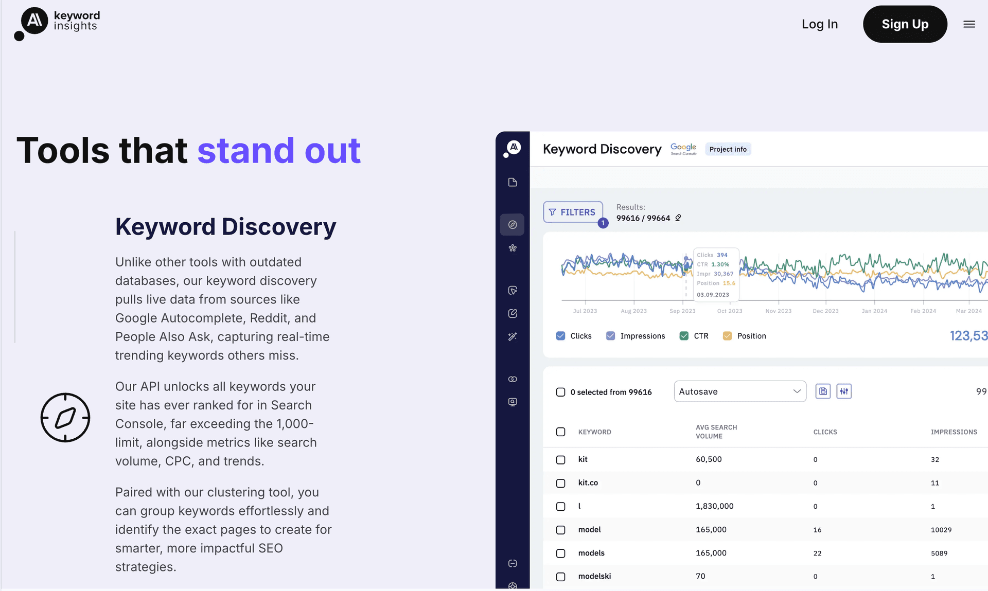Viewport: 988px width, 591px height.
Task: Click the 1,830,000 search volume value
Action: pos(714,506)
